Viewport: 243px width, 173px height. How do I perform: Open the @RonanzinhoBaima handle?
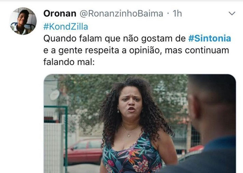coord(121,13)
